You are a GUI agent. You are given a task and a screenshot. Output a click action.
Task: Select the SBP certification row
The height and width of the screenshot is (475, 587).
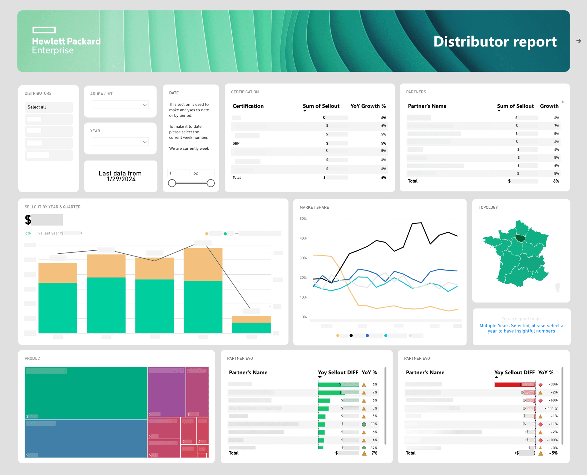point(309,143)
